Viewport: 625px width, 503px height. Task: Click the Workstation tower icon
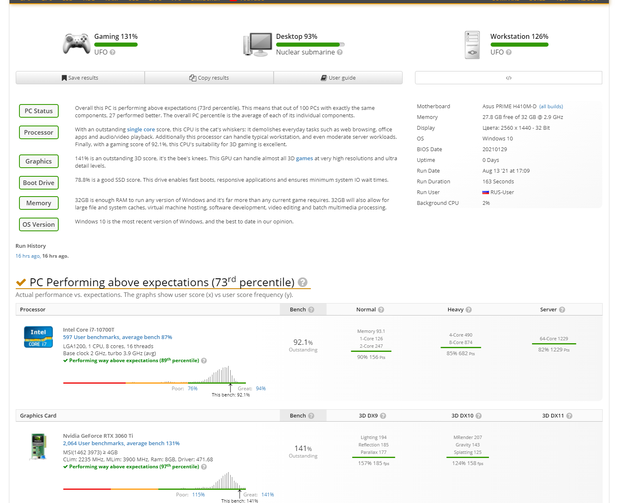tap(472, 45)
